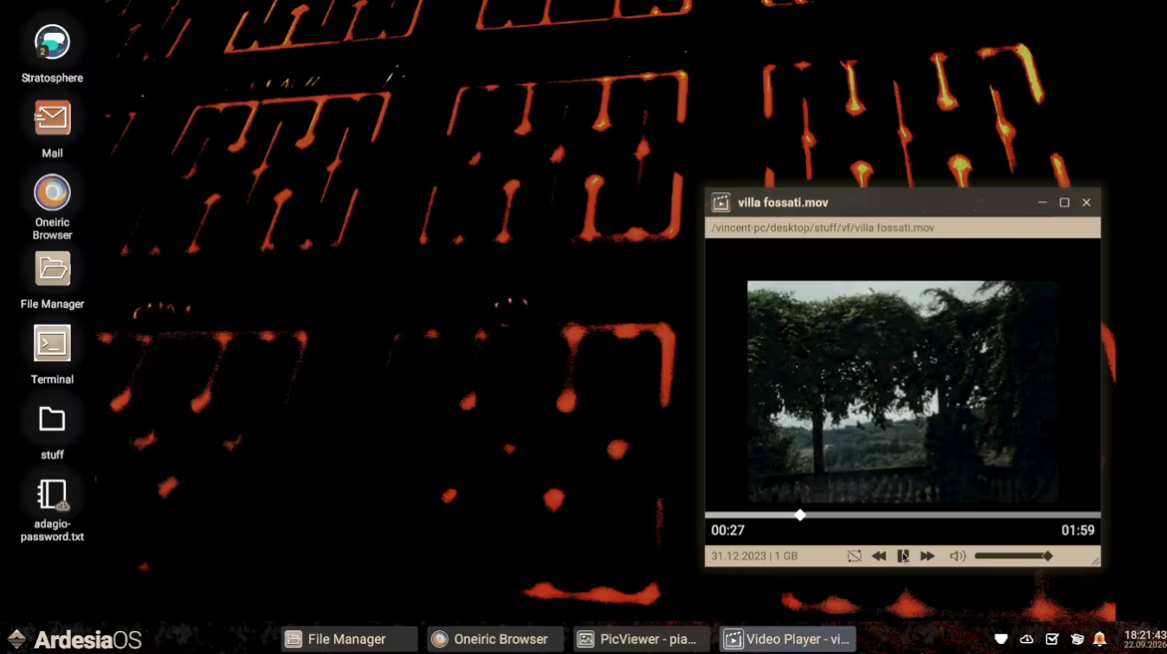The image size is (1167, 654).
Task: Switch to the PicViewer taskbar item
Action: [640, 639]
